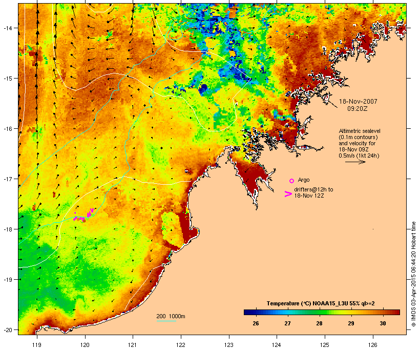Click the 18-Nov 12Z drifter text

(x=309, y=196)
